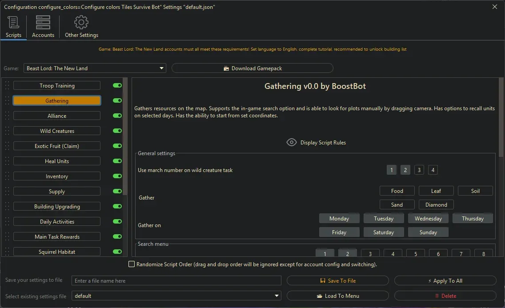This screenshot has width=505, height=308.
Task: Open Other Settings gear icon
Action: pos(81,22)
